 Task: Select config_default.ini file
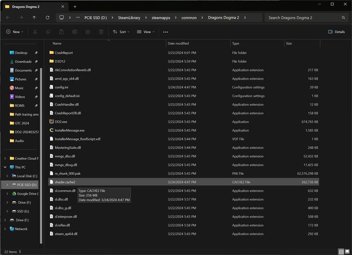click(x=184, y=96)
